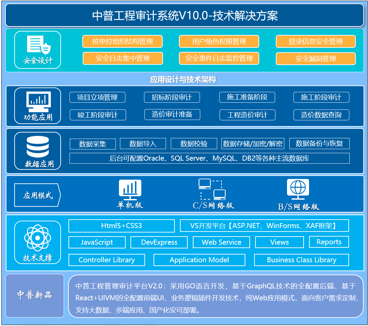Select 数据备份与恢复 box
368x326 pixels.
[x=320, y=144]
